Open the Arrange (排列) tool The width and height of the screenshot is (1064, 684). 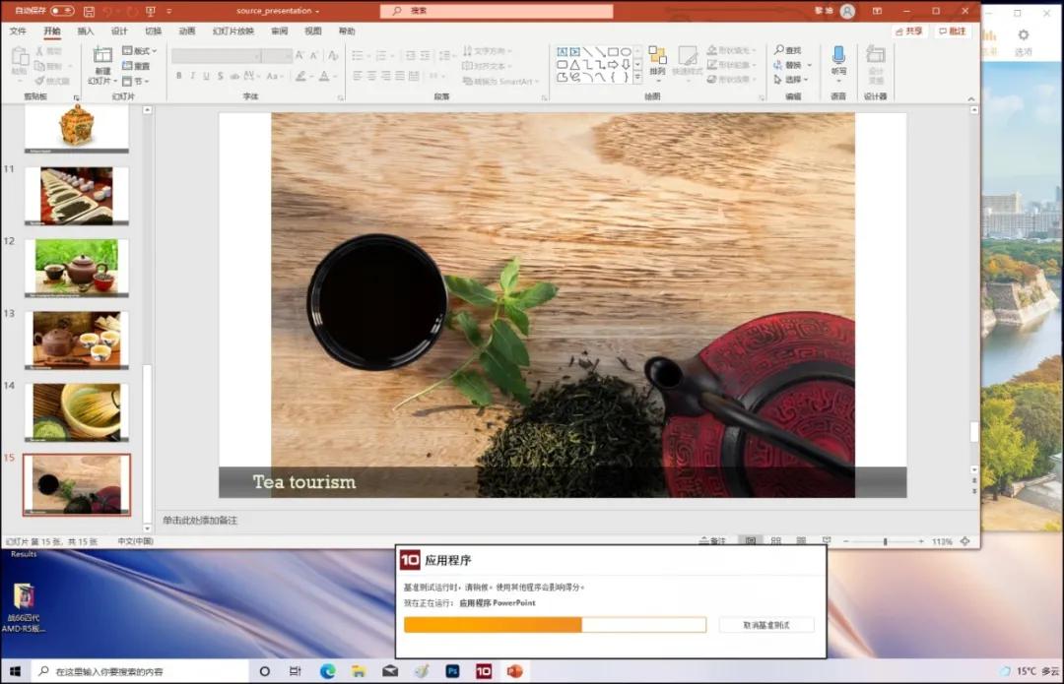pos(657,57)
